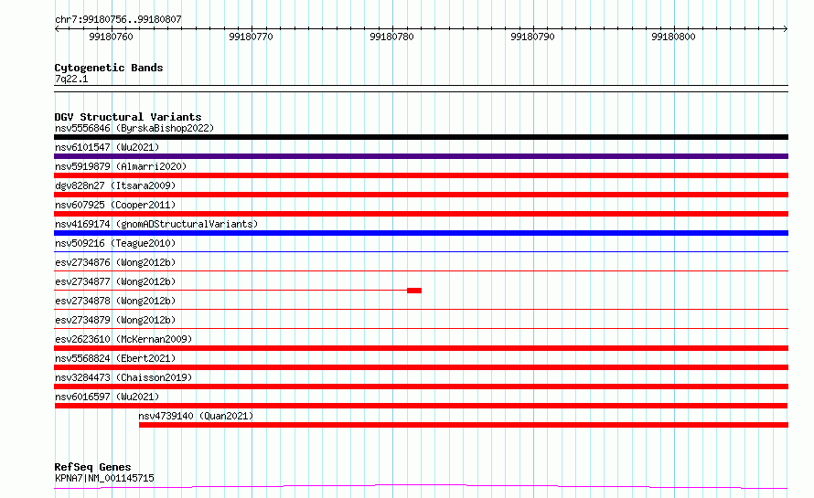814x498 pixels.
Task: Click the RefSeq Genes track title
Action: click(x=92, y=467)
